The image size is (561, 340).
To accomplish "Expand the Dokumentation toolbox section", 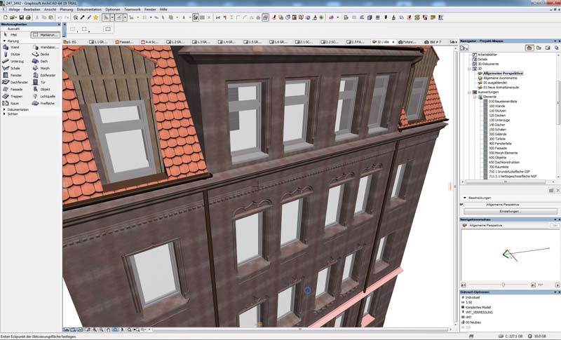I will pyautogui.click(x=4, y=109).
